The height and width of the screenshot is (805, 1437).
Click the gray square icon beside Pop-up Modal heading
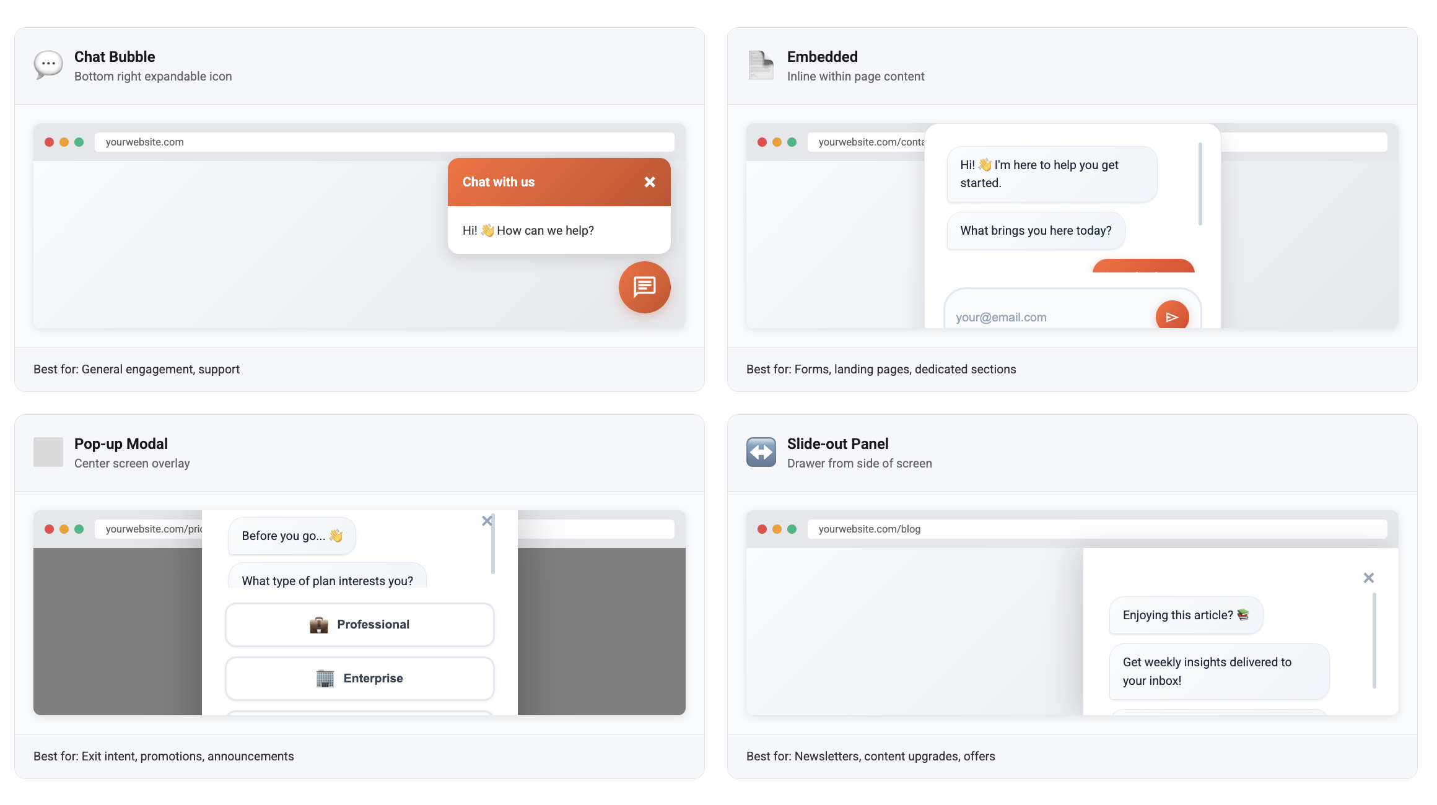click(x=48, y=452)
